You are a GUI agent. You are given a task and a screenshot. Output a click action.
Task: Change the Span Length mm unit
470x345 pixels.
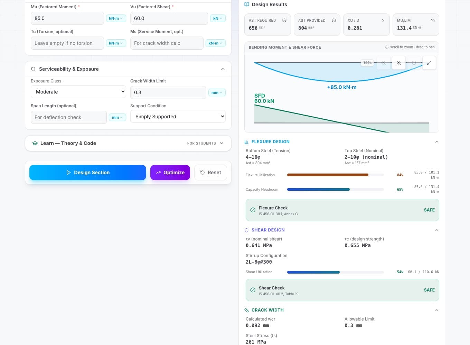coord(117,117)
